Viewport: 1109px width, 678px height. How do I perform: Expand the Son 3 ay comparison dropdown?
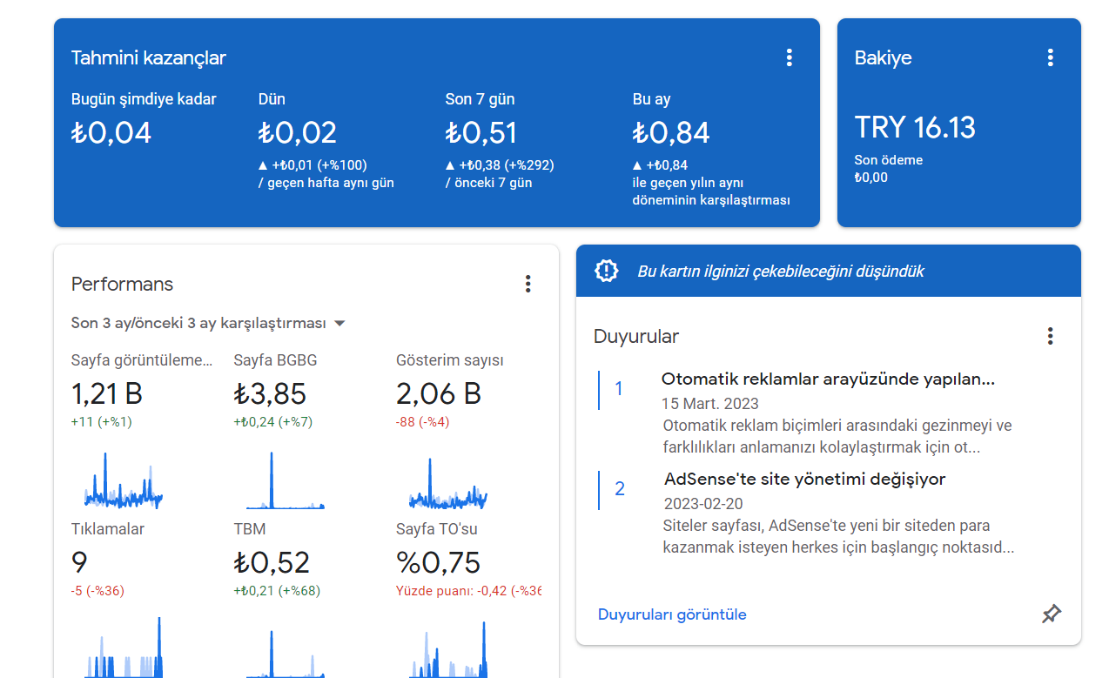[x=209, y=323]
